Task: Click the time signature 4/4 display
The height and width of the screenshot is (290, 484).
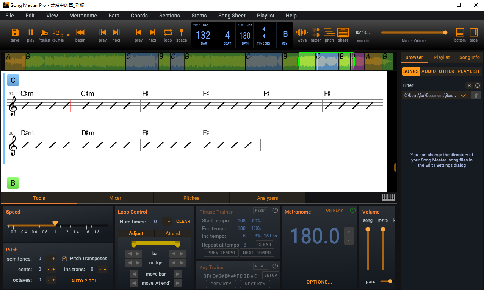Action: click(x=263, y=35)
